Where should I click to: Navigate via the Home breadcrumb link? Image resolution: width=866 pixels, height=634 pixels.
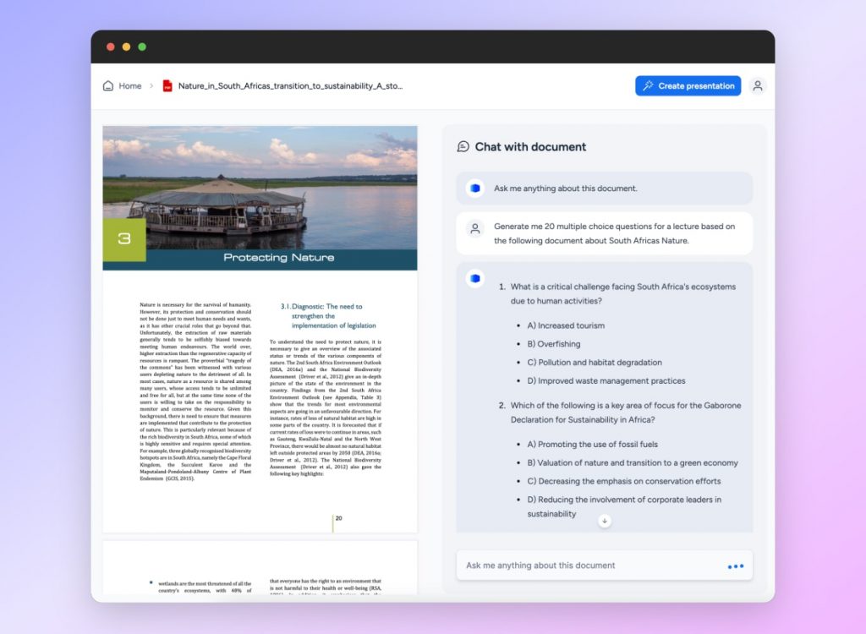(129, 85)
